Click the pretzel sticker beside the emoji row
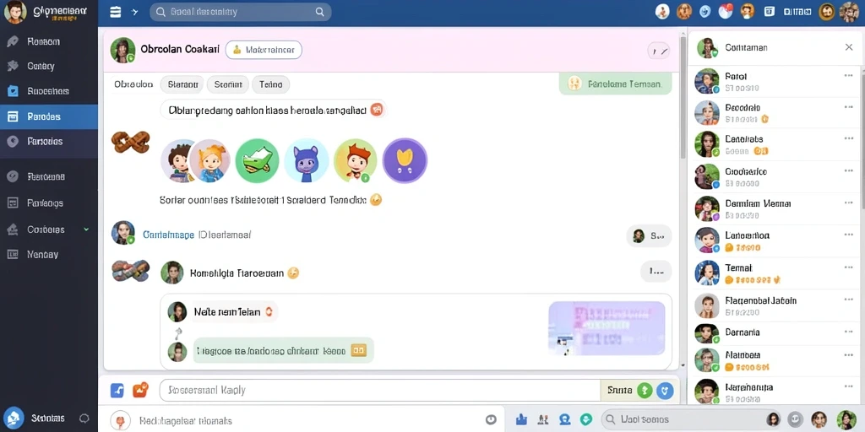Viewport: 865px width, 432px height. (131, 142)
